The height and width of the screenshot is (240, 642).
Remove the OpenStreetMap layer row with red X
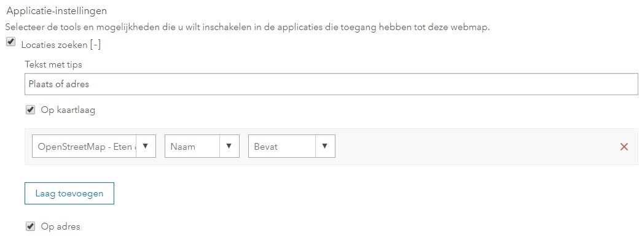(624, 147)
